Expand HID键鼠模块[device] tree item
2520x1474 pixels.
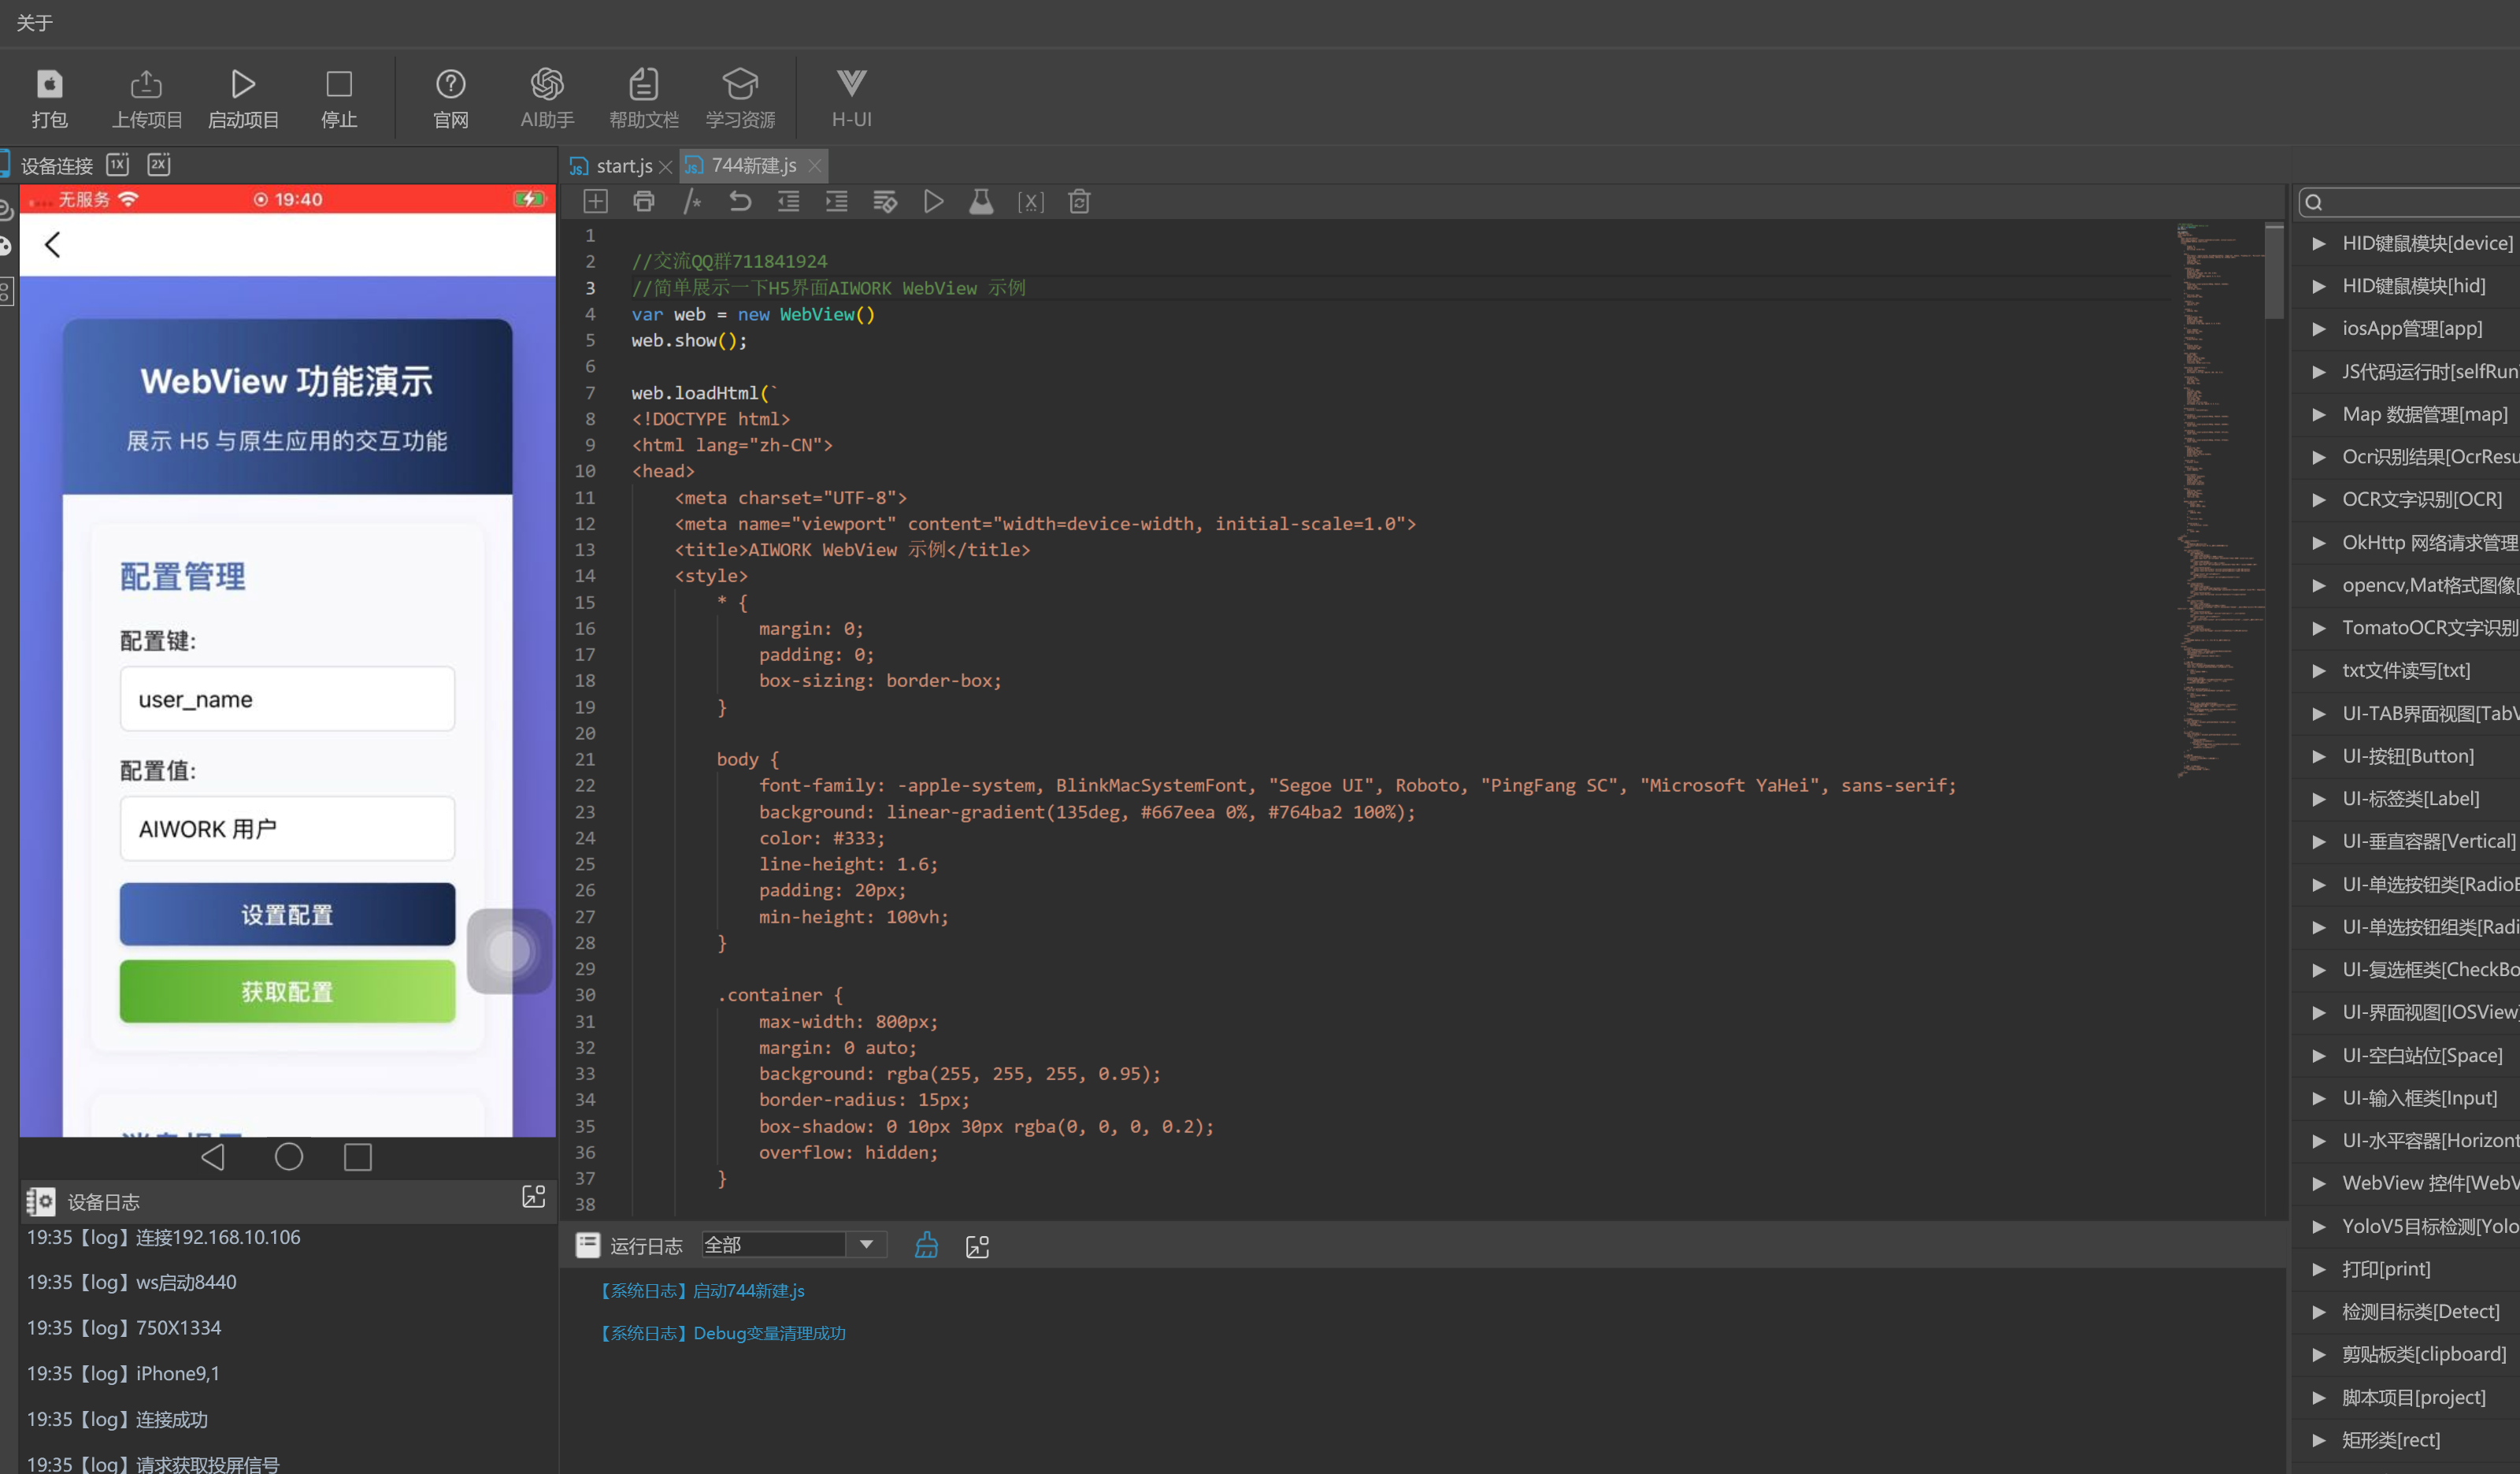(2318, 243)
